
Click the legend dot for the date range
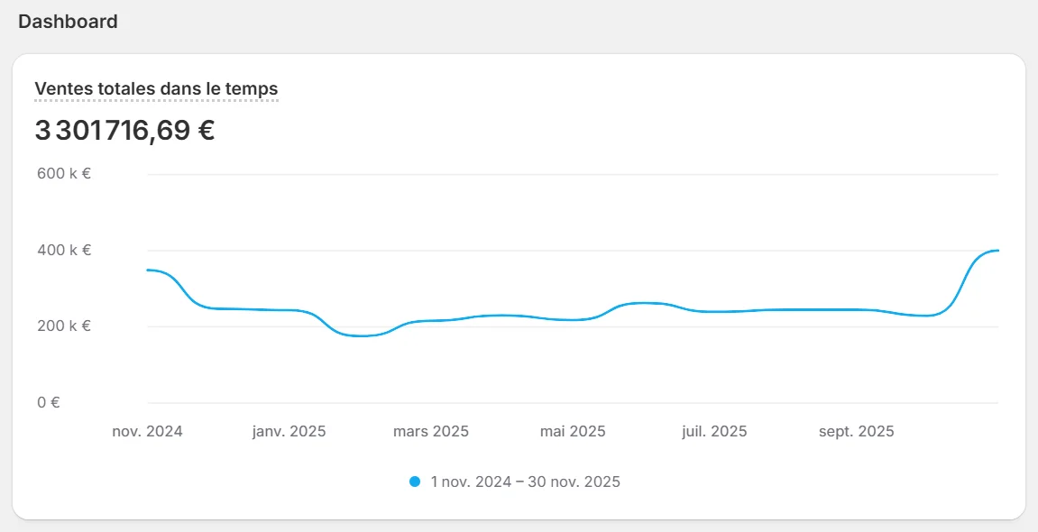coord(415,482)
